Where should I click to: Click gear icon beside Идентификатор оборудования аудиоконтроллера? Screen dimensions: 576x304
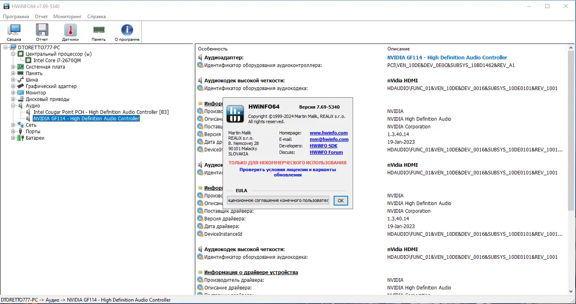point(200,65)
